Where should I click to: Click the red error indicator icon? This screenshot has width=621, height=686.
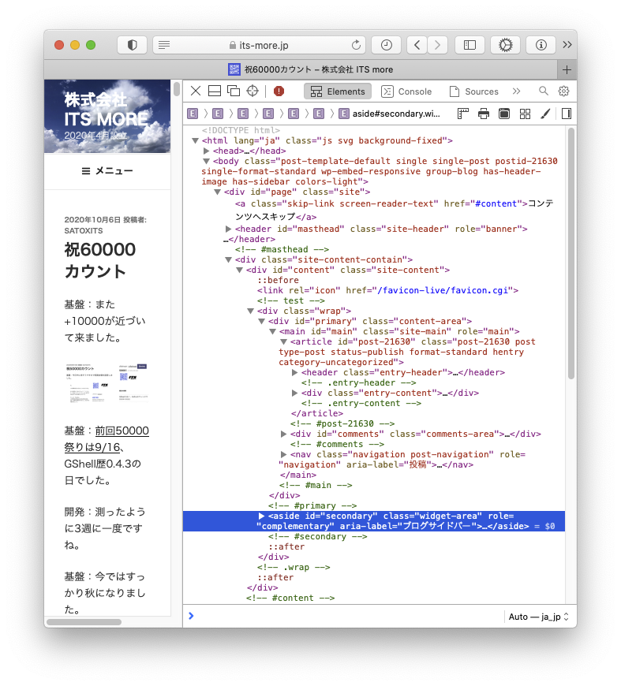(x=279, y=91)
